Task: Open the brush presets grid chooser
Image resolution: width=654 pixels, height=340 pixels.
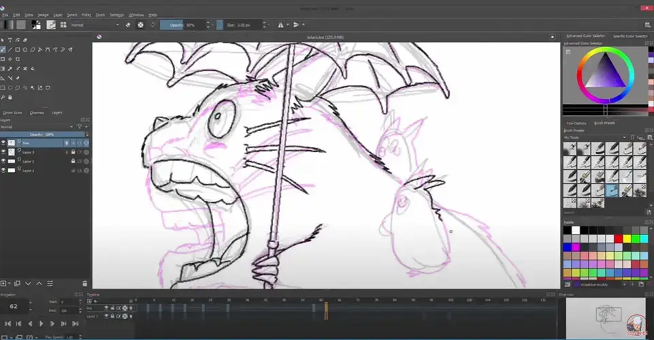Action: click(x=63, y=25)
